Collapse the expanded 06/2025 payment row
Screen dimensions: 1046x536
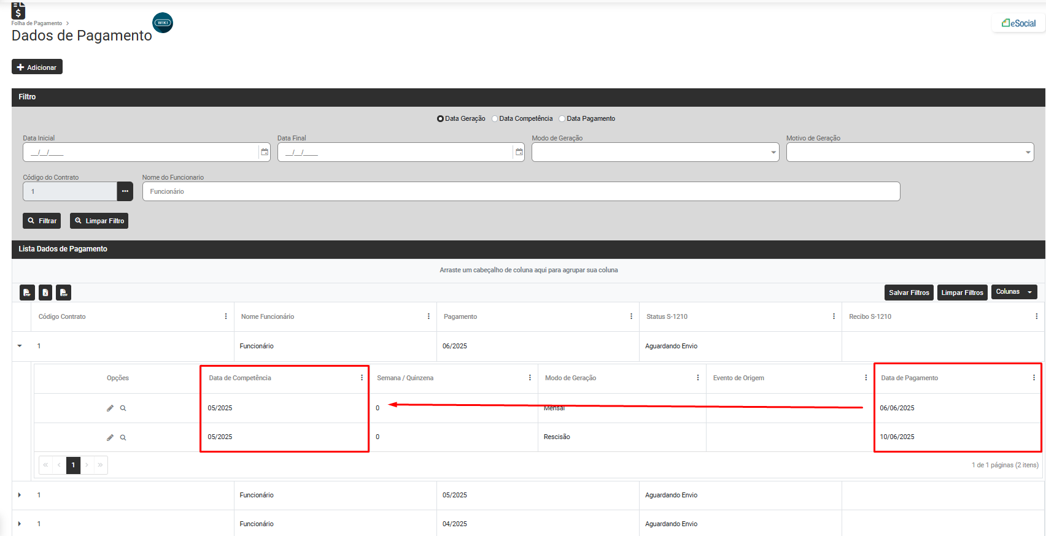pyautogui.click(x=20, y=346)
